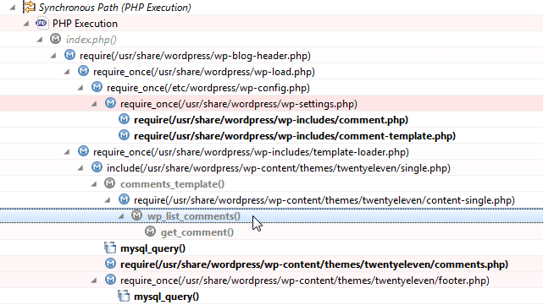Select require_once(/etc/wordpress/wp-config.php) text

(208, 88)
